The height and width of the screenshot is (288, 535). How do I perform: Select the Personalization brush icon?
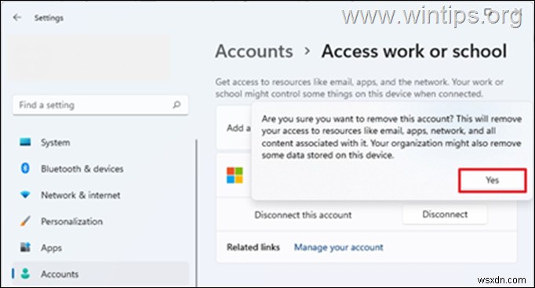click(25, 221)
